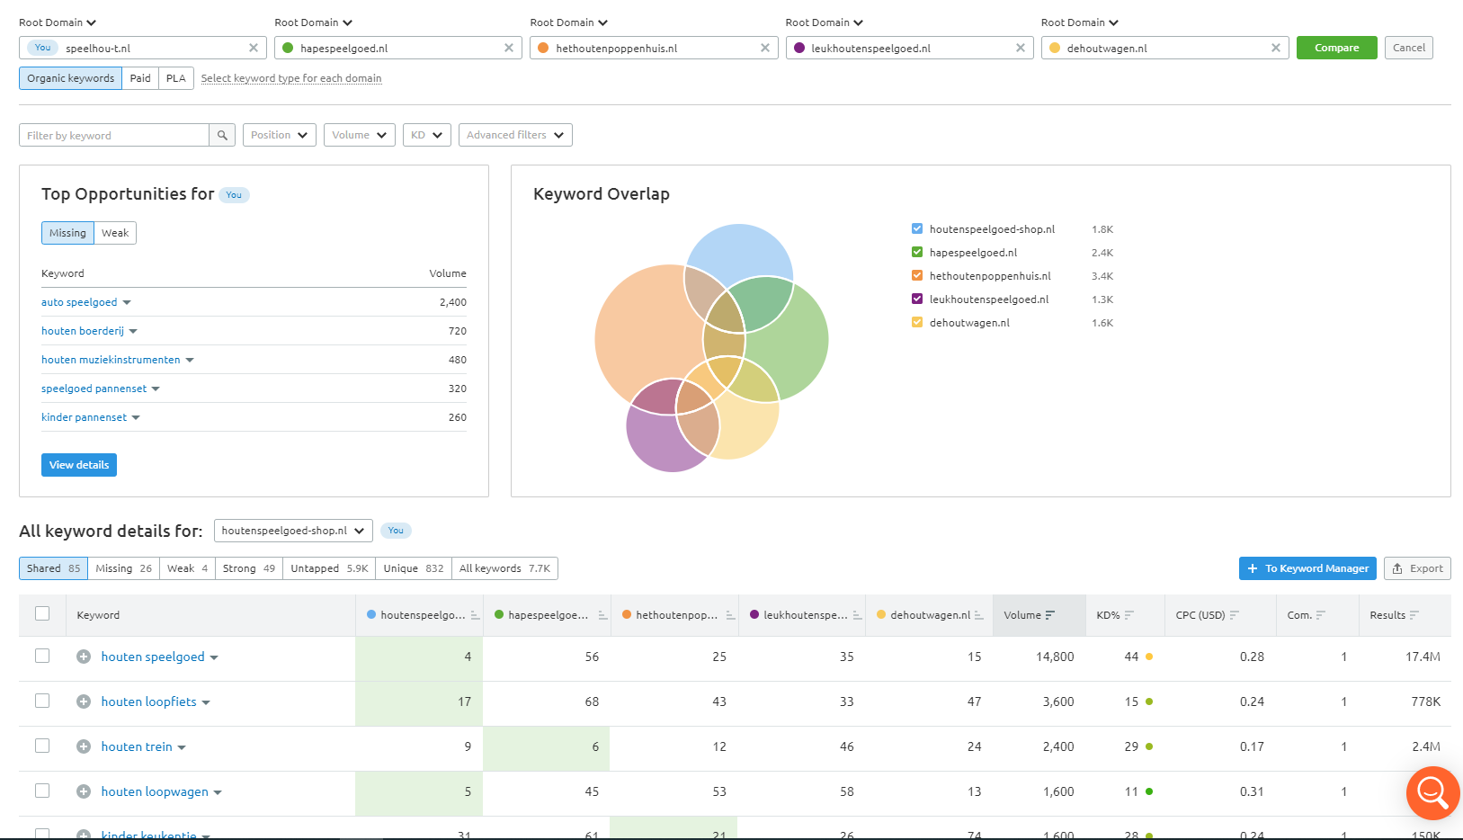Screen dimensions: 1463x840
Task: Sort by KD% column filter icon
Action: coord(1129,615)
